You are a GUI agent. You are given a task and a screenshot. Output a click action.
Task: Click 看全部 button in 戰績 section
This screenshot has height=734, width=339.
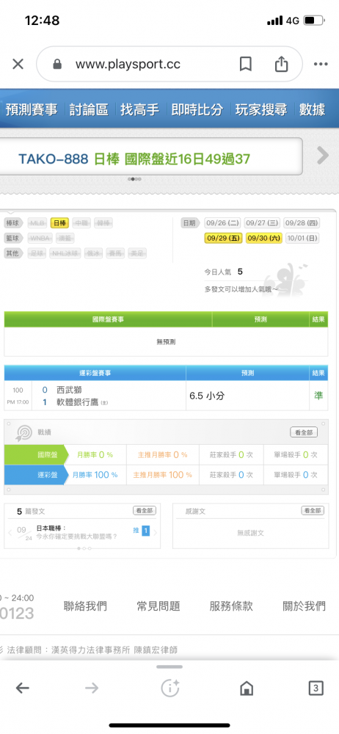[304, 432]
